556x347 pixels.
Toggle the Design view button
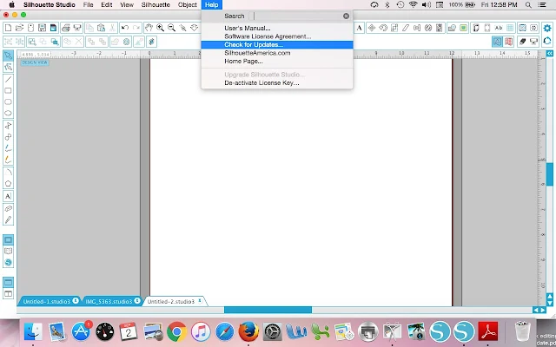pyautogui.click(x=8, y=239)
